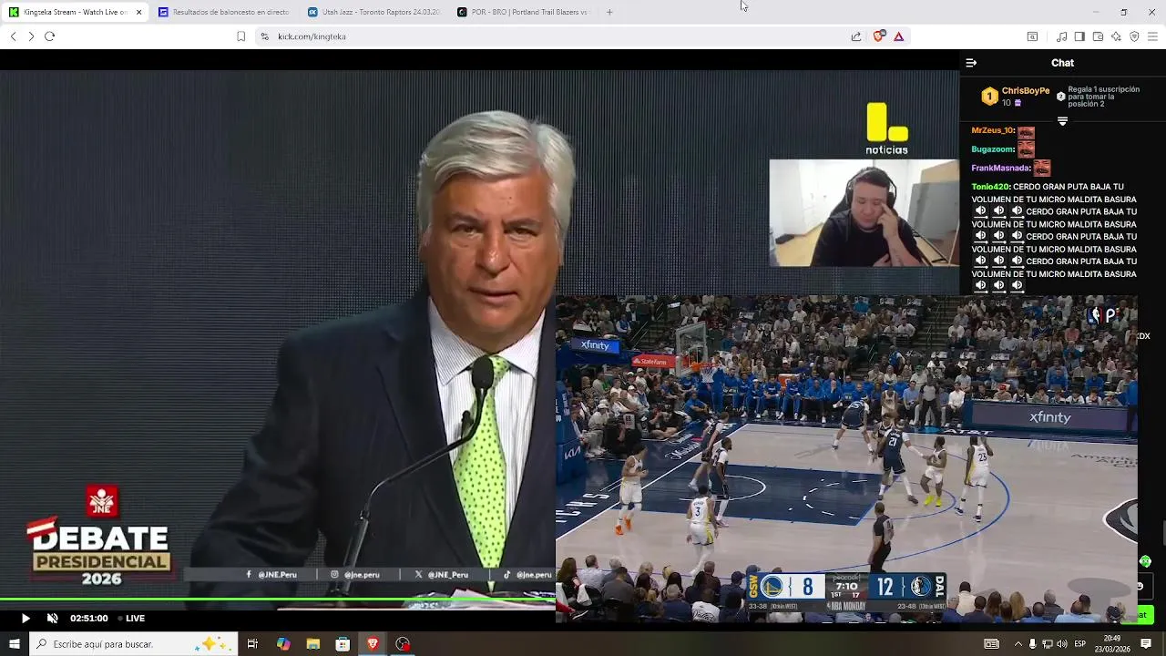The image size is (1166, 656).
Task: Open Windows notification center
Action: click(1146, 644)
